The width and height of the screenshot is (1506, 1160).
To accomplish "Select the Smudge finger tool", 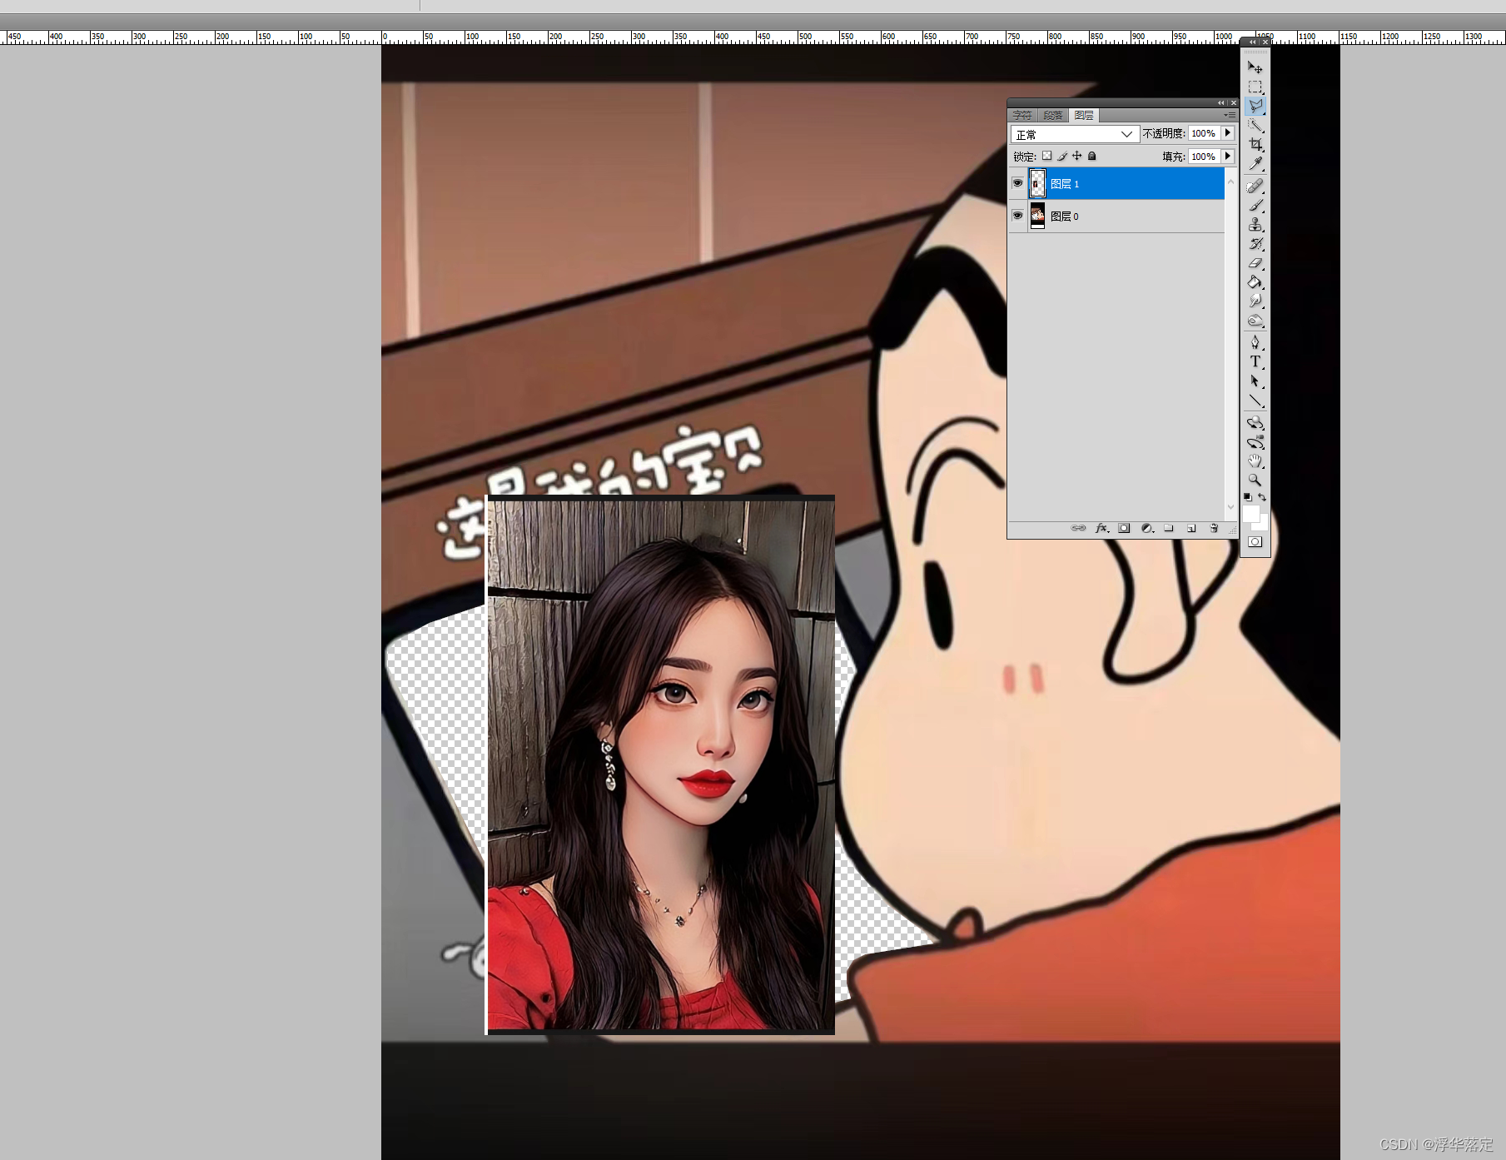I will coord(1255,301).
